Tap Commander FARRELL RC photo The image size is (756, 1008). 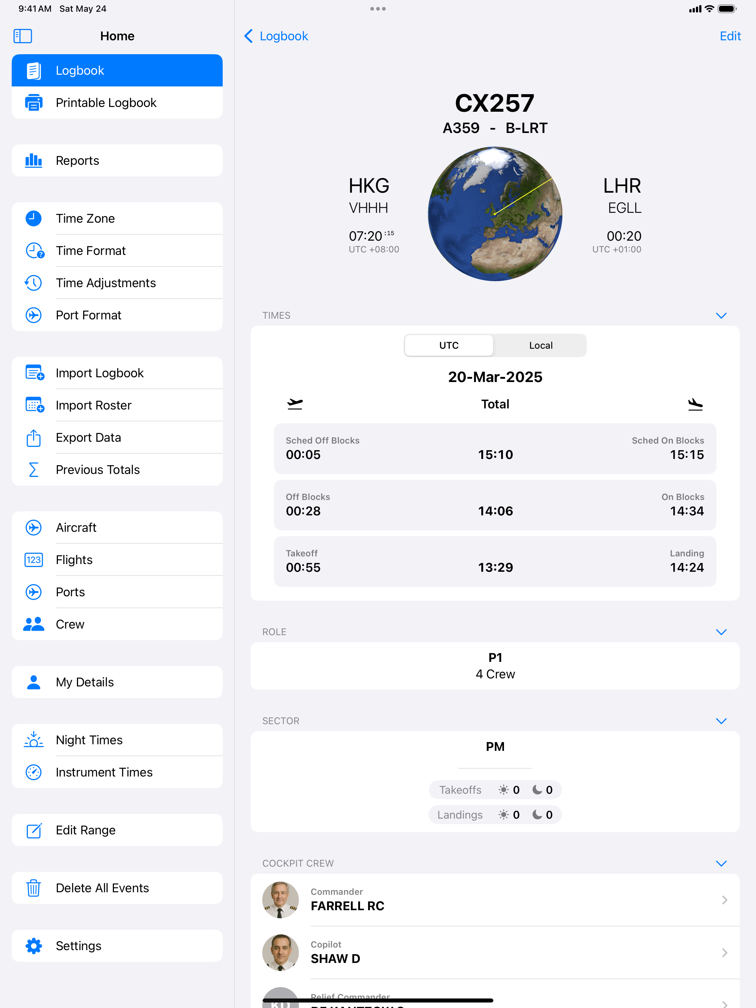coord(280,900)
